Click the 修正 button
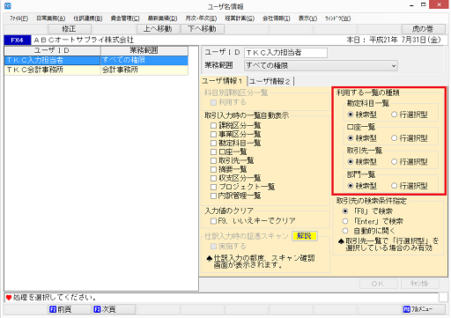451x318 pixels. coord(70,29)
